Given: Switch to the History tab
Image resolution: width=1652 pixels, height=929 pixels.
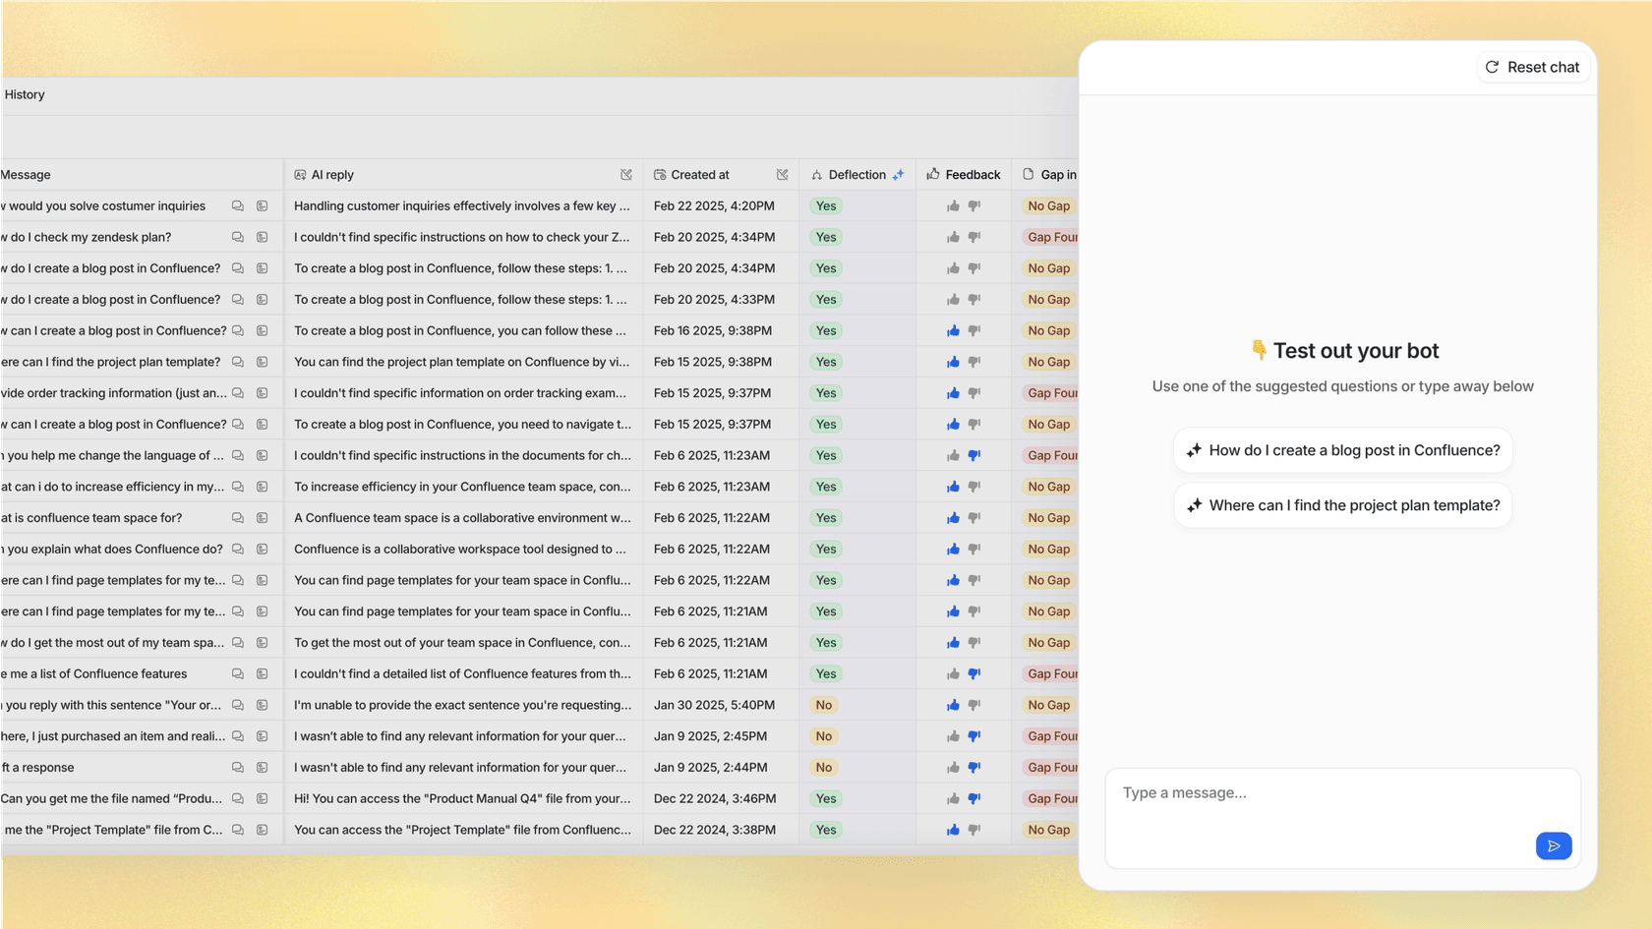Looking at the screenshot, I should (25, 94).
